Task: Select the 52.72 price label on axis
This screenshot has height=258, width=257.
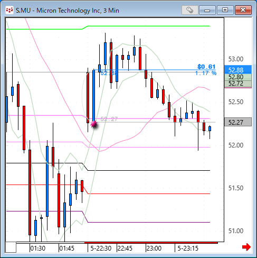Action: pyautogui.click(x=238, y=84)
